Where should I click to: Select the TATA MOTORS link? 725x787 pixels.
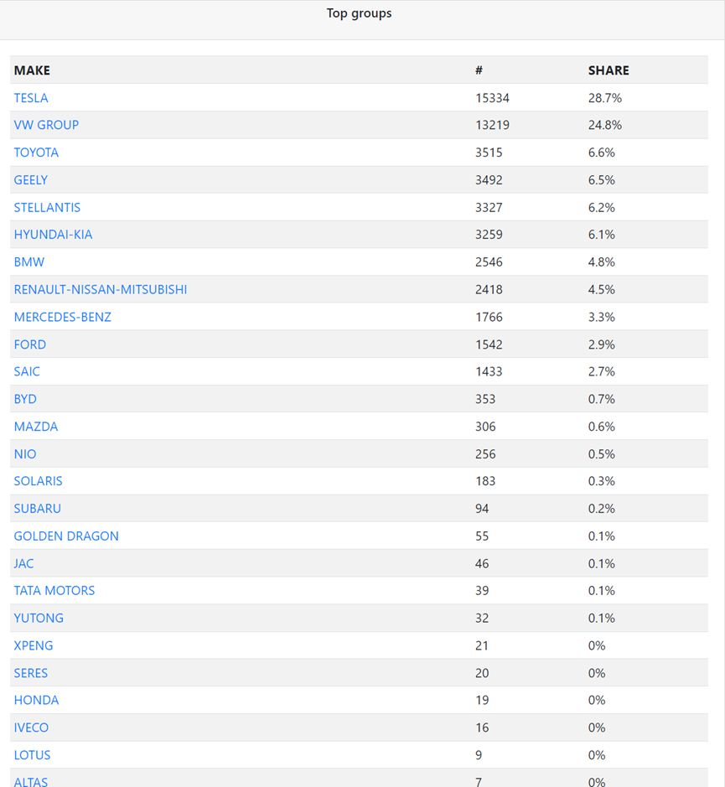[54, 591]
